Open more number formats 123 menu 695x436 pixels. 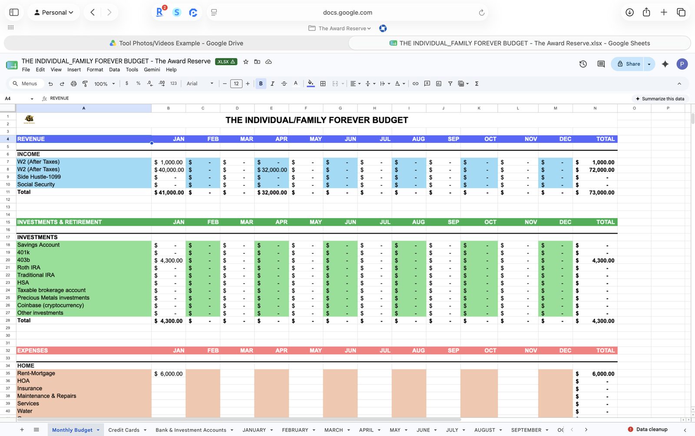[173, 83]
